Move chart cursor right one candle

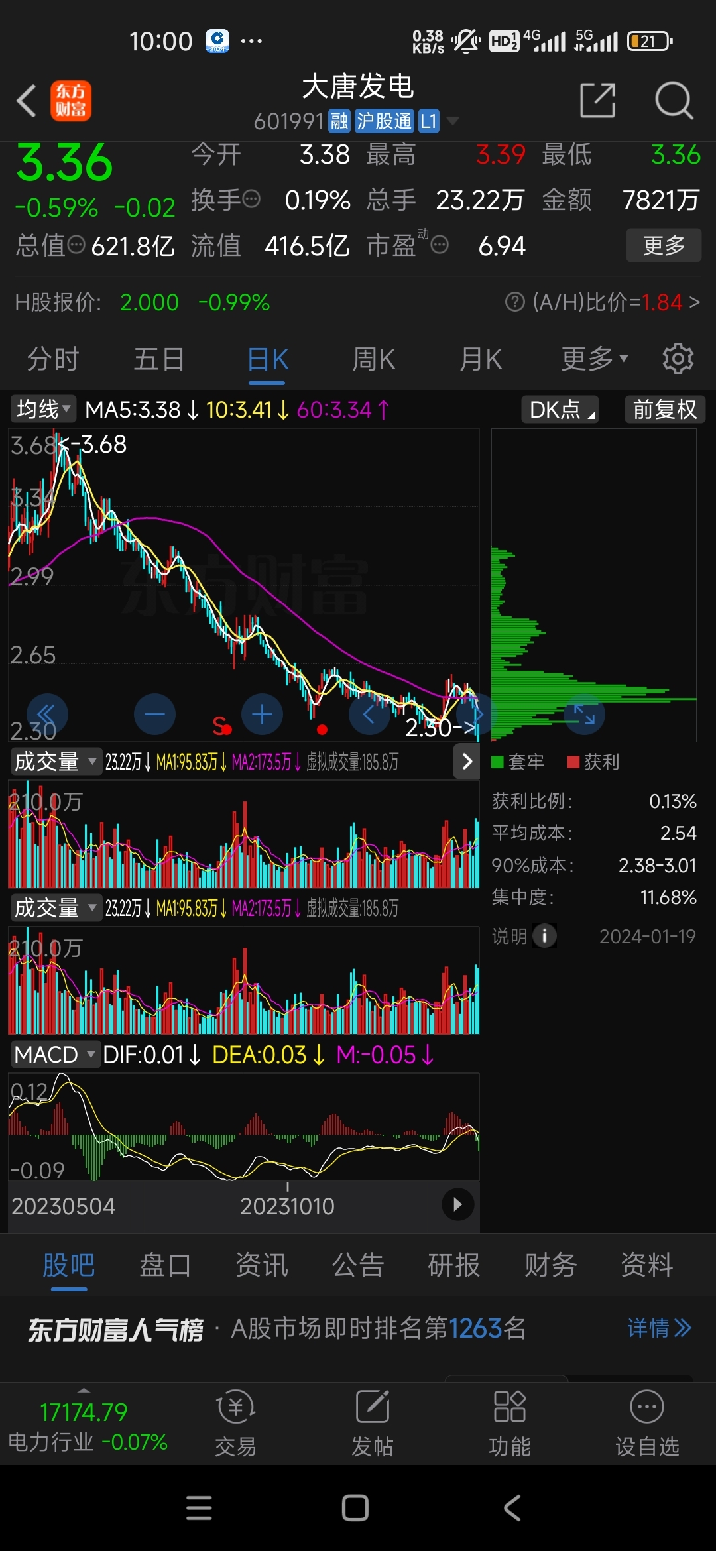click(x=477, y=715)
